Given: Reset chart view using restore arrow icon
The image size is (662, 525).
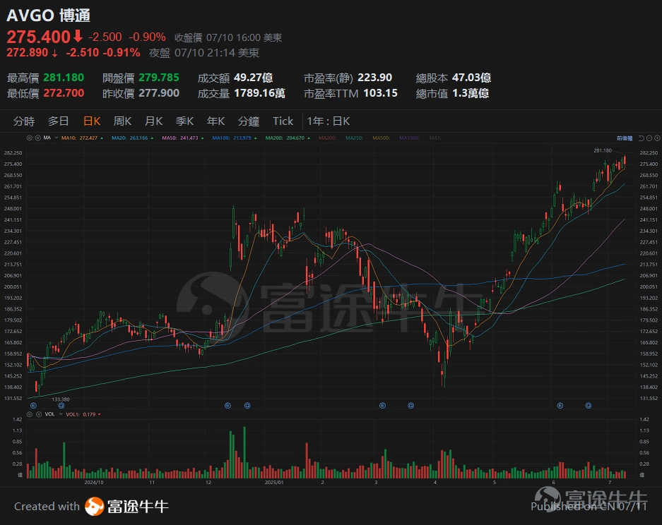Looking at the screenshot, I should point(641,138).
